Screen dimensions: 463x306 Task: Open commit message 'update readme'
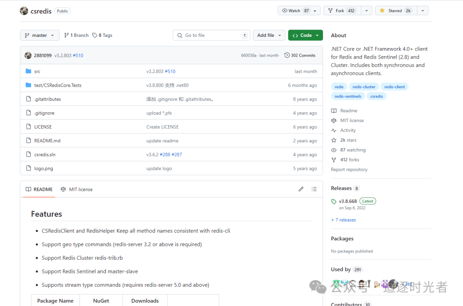click(x=162, y=141)
